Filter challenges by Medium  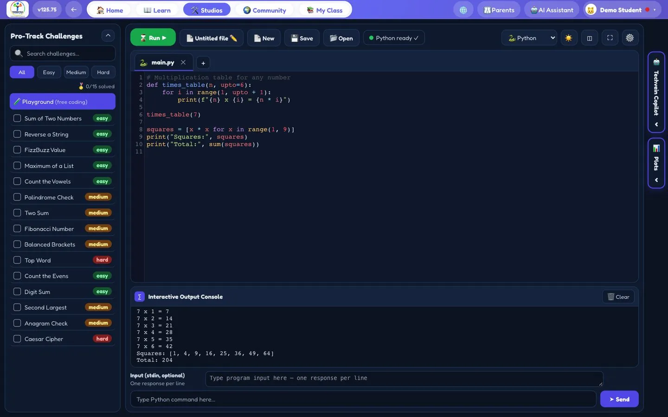76,72
